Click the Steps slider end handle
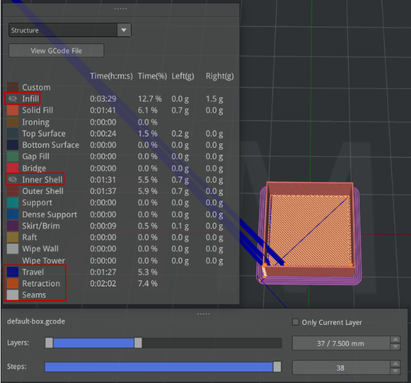Viewport: 411px width, 383px height. (277, 367)
